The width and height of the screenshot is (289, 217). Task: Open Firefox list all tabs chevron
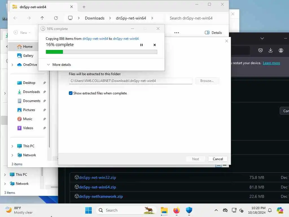click(x=262, y=38)
